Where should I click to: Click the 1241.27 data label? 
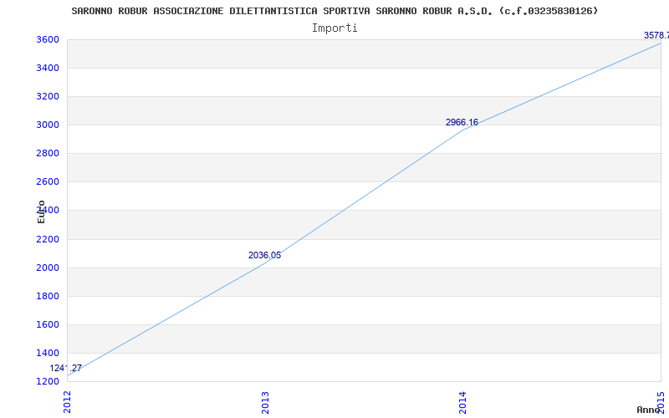(x=66, y=368)
